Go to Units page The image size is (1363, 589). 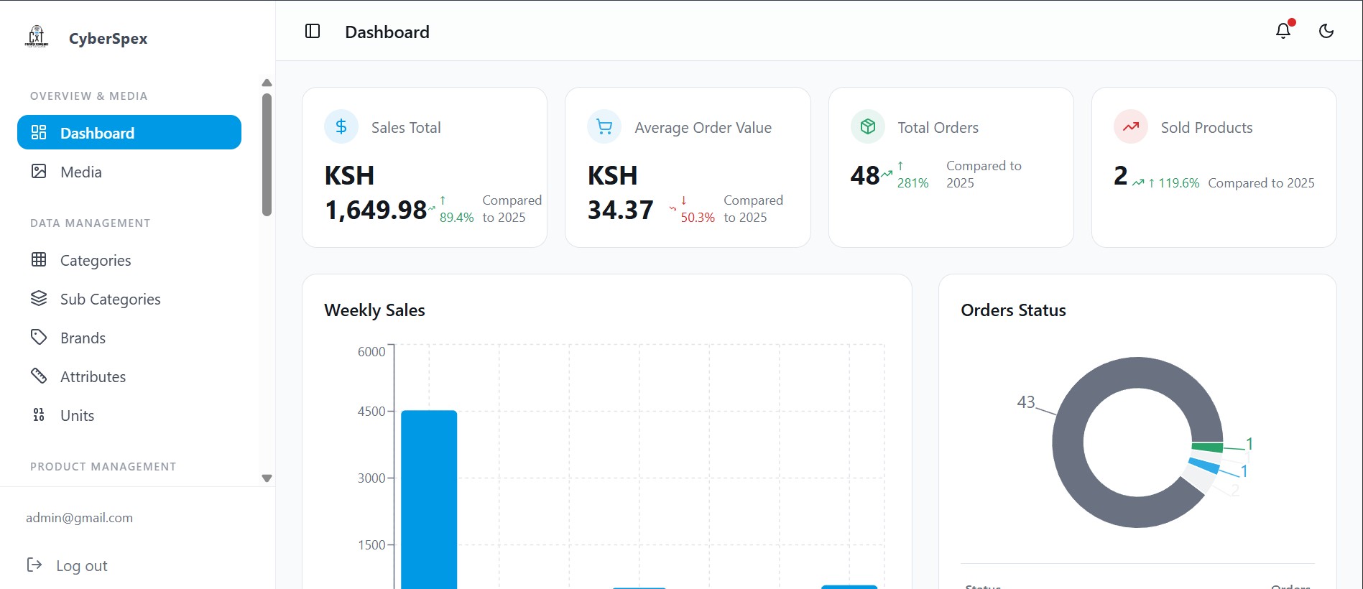(x=129, y=415)
